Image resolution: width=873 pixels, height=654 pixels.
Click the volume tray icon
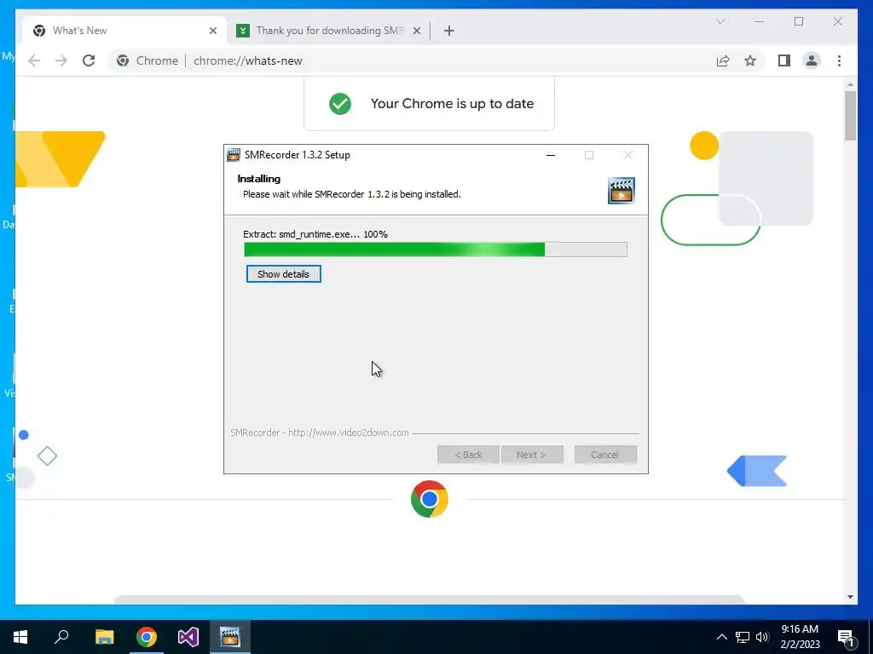[x=762, y=637]
